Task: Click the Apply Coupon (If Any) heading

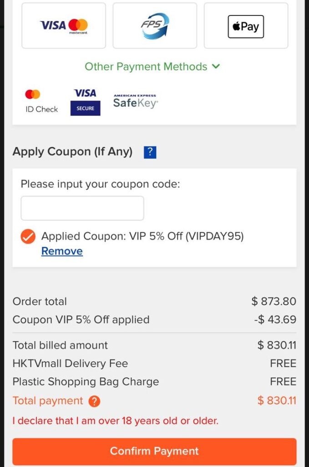Action: point(72,152)
